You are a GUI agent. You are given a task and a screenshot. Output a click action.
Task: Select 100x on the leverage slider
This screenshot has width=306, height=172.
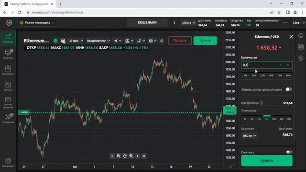point(289,119)
